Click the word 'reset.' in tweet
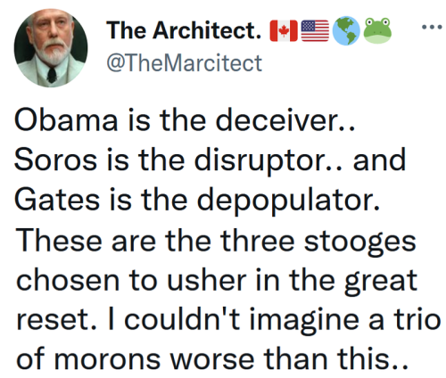Viewport: 446px width, 378px height. (56, 320)
